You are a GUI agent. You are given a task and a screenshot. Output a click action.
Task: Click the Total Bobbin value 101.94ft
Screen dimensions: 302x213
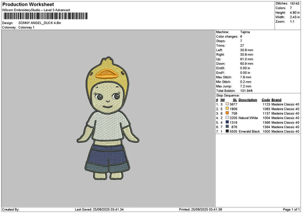click(246, 91)
